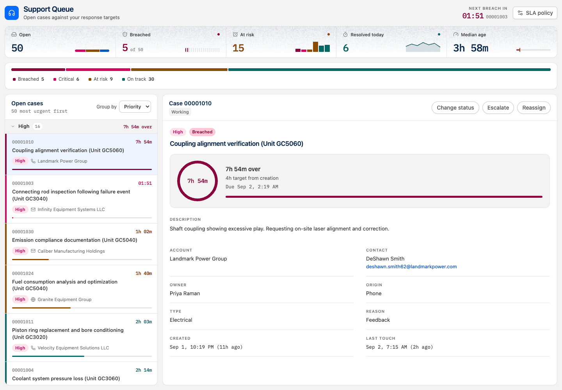Screen dimensions: 562x390
Task: Select case 00001011 Piston ring replacement
Action: point(81,338)
